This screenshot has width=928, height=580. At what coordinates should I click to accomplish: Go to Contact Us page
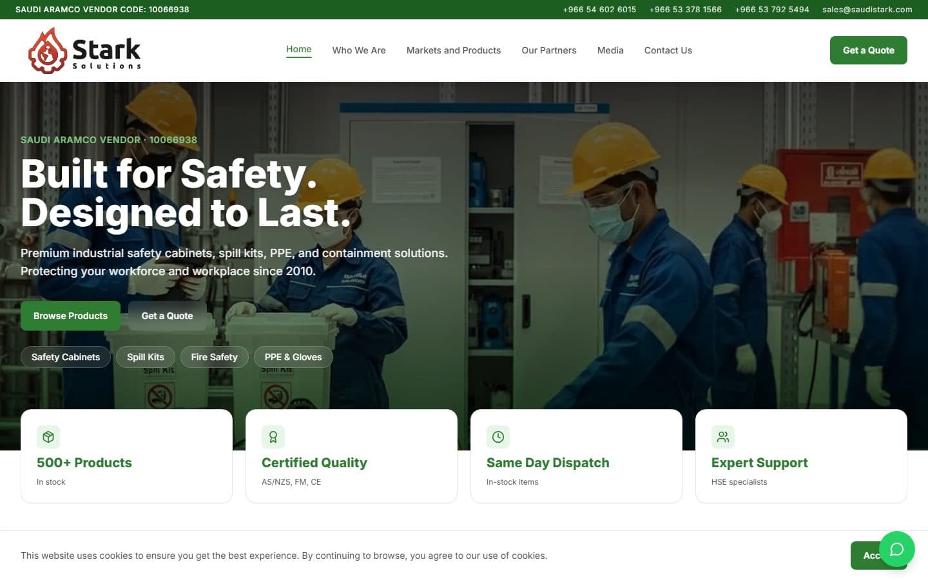point(668,50)
